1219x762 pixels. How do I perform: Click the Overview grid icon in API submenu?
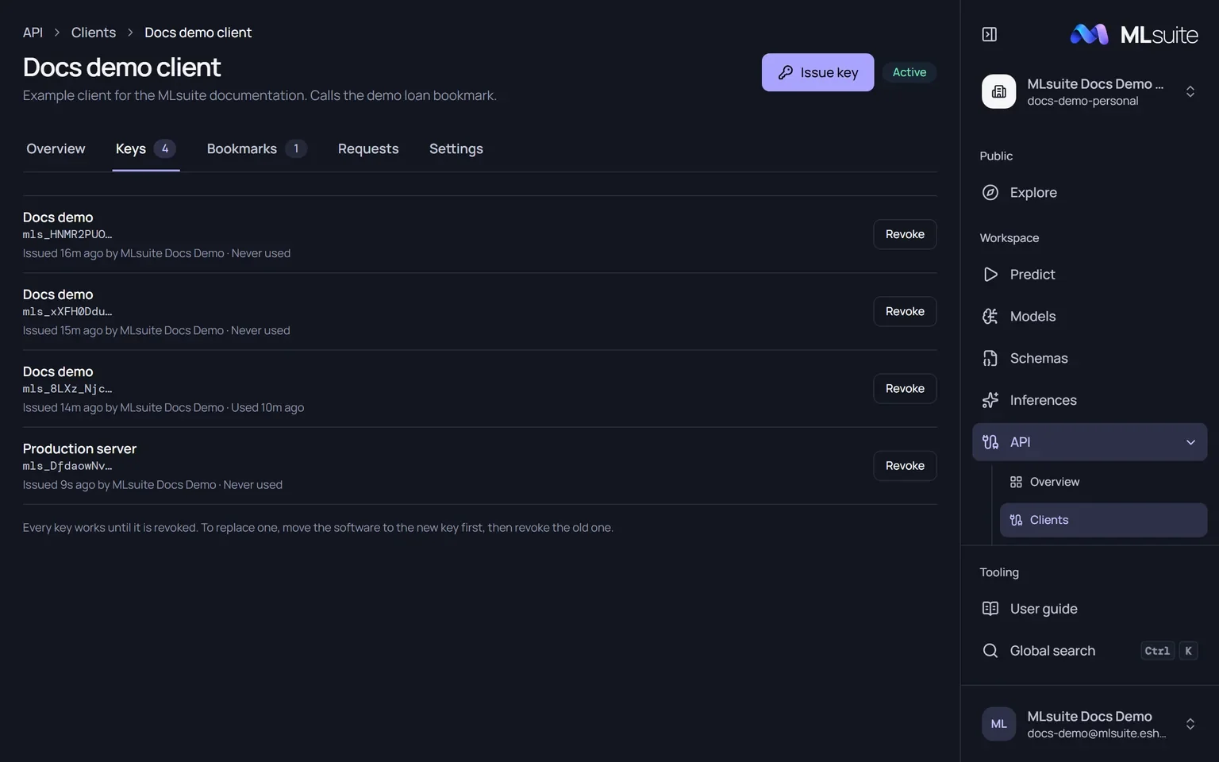click(x=1016, y=482)
